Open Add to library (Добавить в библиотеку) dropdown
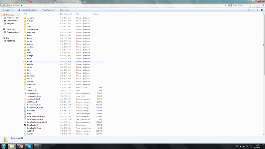Image resolution: width=265 pixels, height=149 pixels. pos(28,10)
